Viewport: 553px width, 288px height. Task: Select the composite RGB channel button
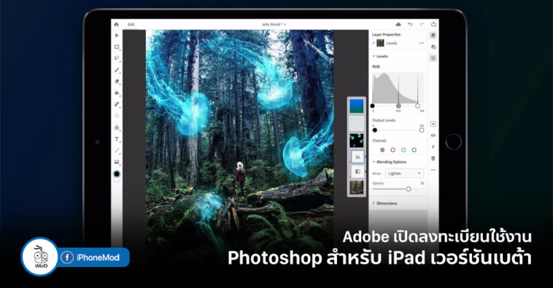382,150
